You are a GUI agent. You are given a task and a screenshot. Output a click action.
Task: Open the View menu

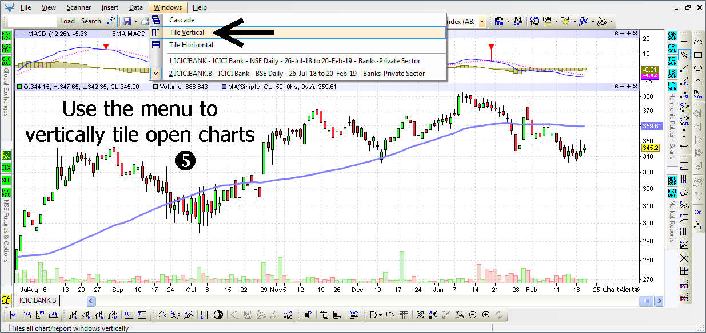49,7
